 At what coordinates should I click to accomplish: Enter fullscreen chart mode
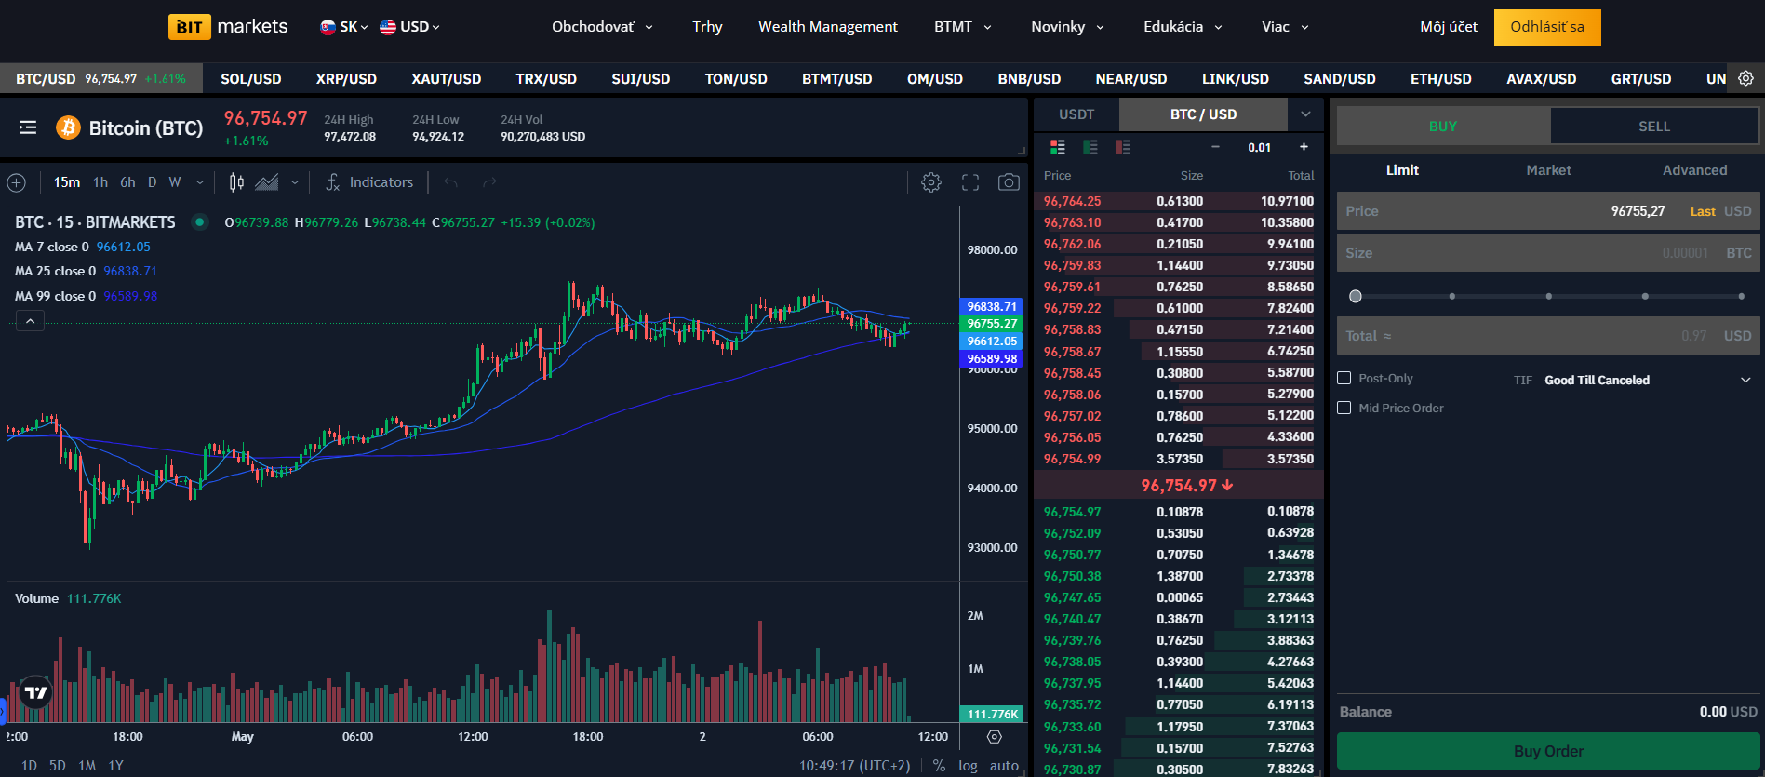[969, 182]
